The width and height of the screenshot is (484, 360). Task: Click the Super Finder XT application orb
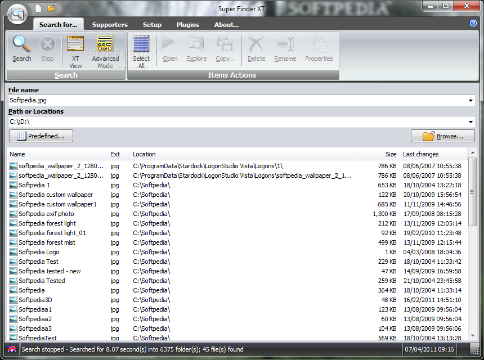pyautogui.click(x=17, y=13)
